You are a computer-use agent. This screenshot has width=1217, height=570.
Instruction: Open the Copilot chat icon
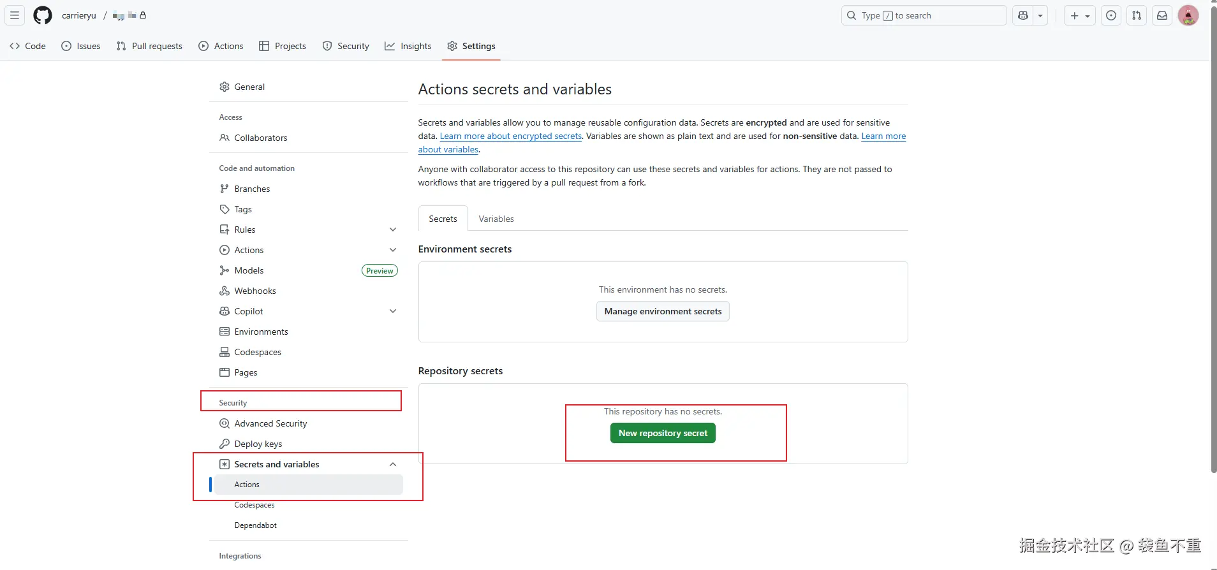pos(1023,15)
